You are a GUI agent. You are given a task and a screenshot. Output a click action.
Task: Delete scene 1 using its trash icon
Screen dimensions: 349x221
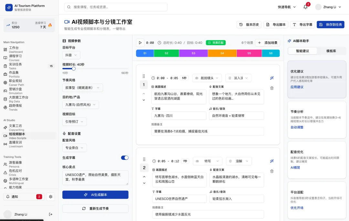272,88
